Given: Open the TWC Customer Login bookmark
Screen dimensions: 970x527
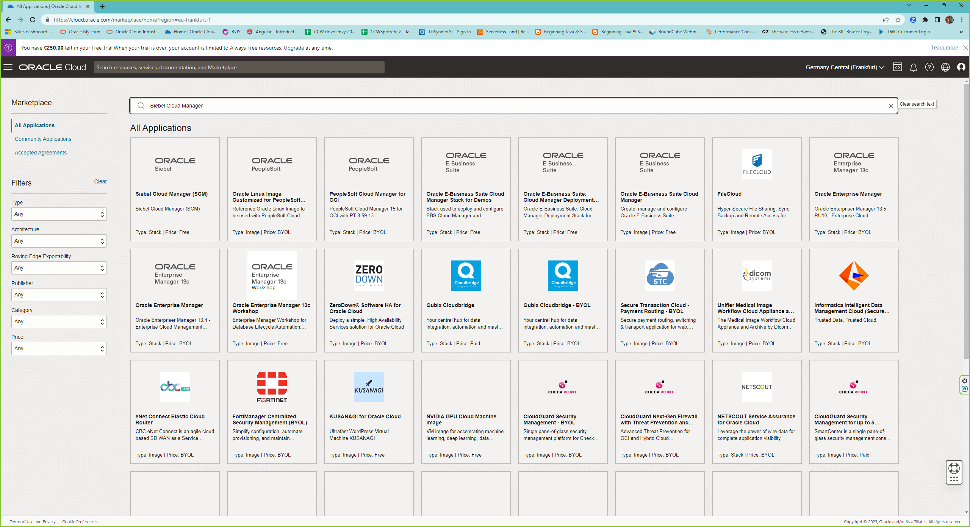Looking at the screenshot, I should coord(904,32).
